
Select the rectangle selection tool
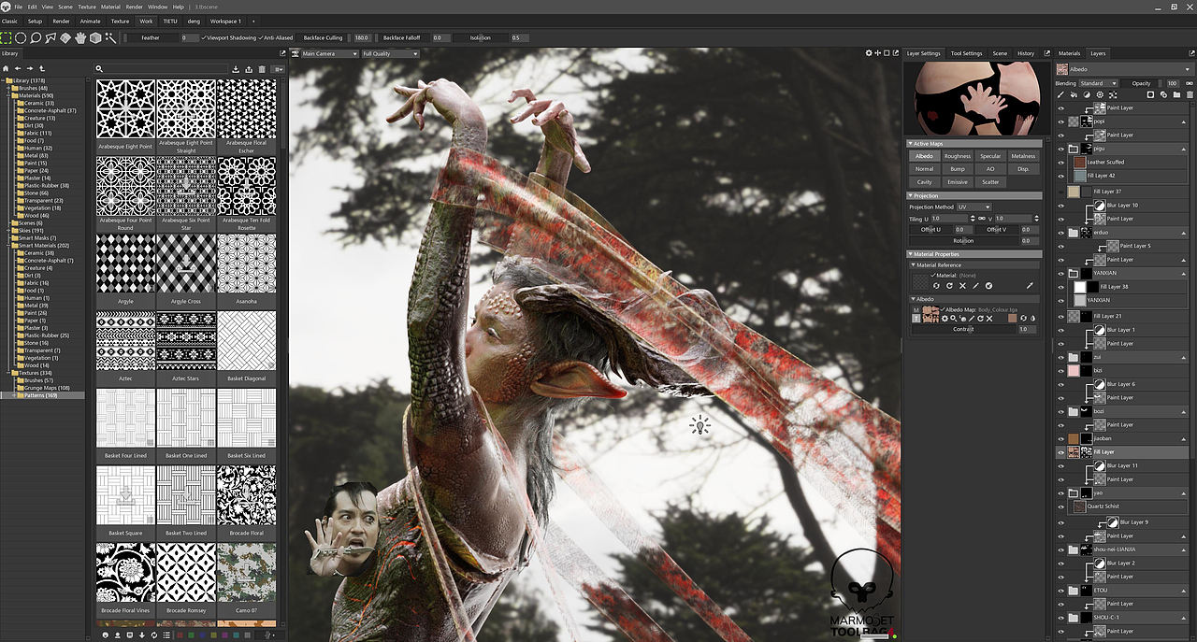pos(6,38)
